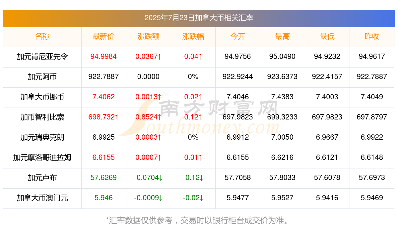
Task: Click change percent -0.12↓
Action: [193, 178]
